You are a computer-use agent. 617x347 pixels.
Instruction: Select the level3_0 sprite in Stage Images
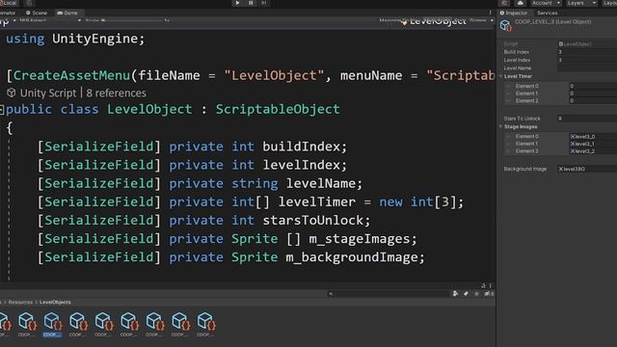pyautogui.click(x=593, y=136)
